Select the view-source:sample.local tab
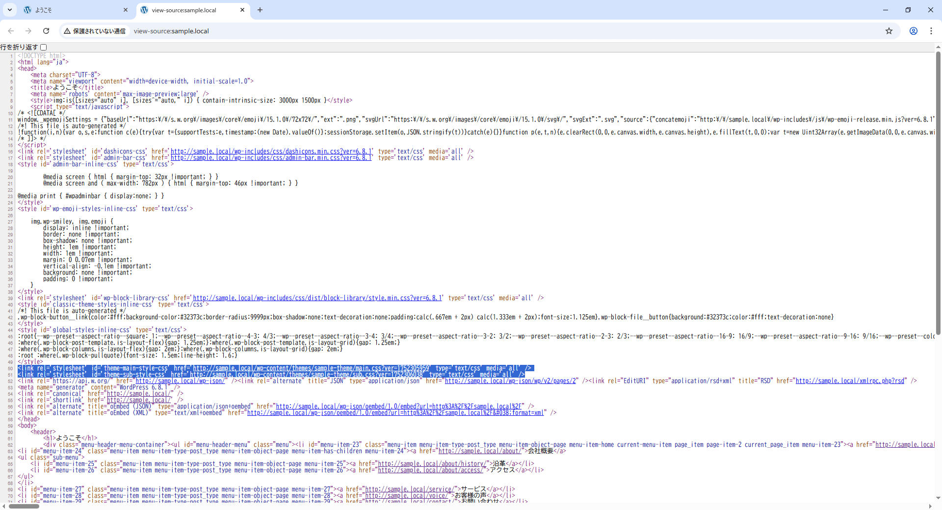Screen dimensions: 942x510 click(x=192, y=10)
